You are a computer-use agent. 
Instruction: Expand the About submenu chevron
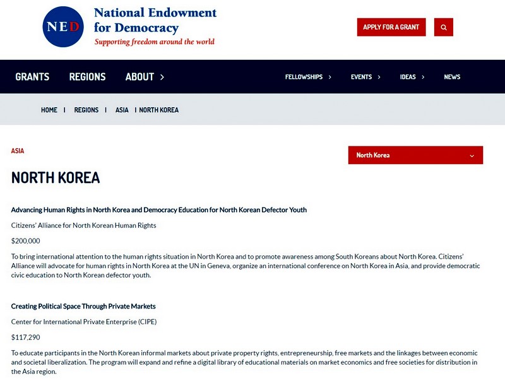tap(162, 77)
